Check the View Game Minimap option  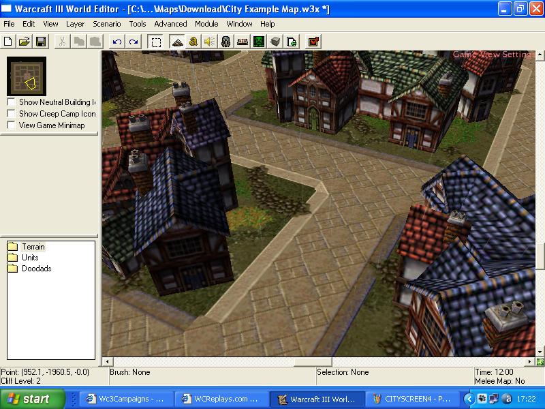11,125
